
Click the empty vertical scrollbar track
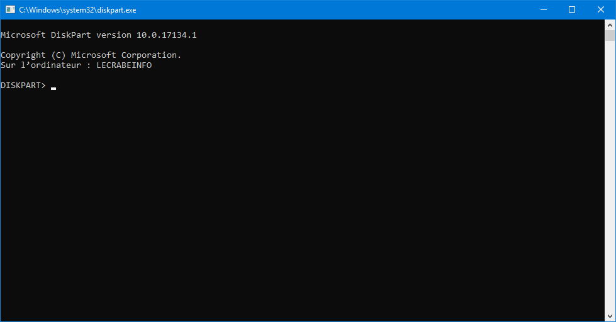tap(610, 177)
